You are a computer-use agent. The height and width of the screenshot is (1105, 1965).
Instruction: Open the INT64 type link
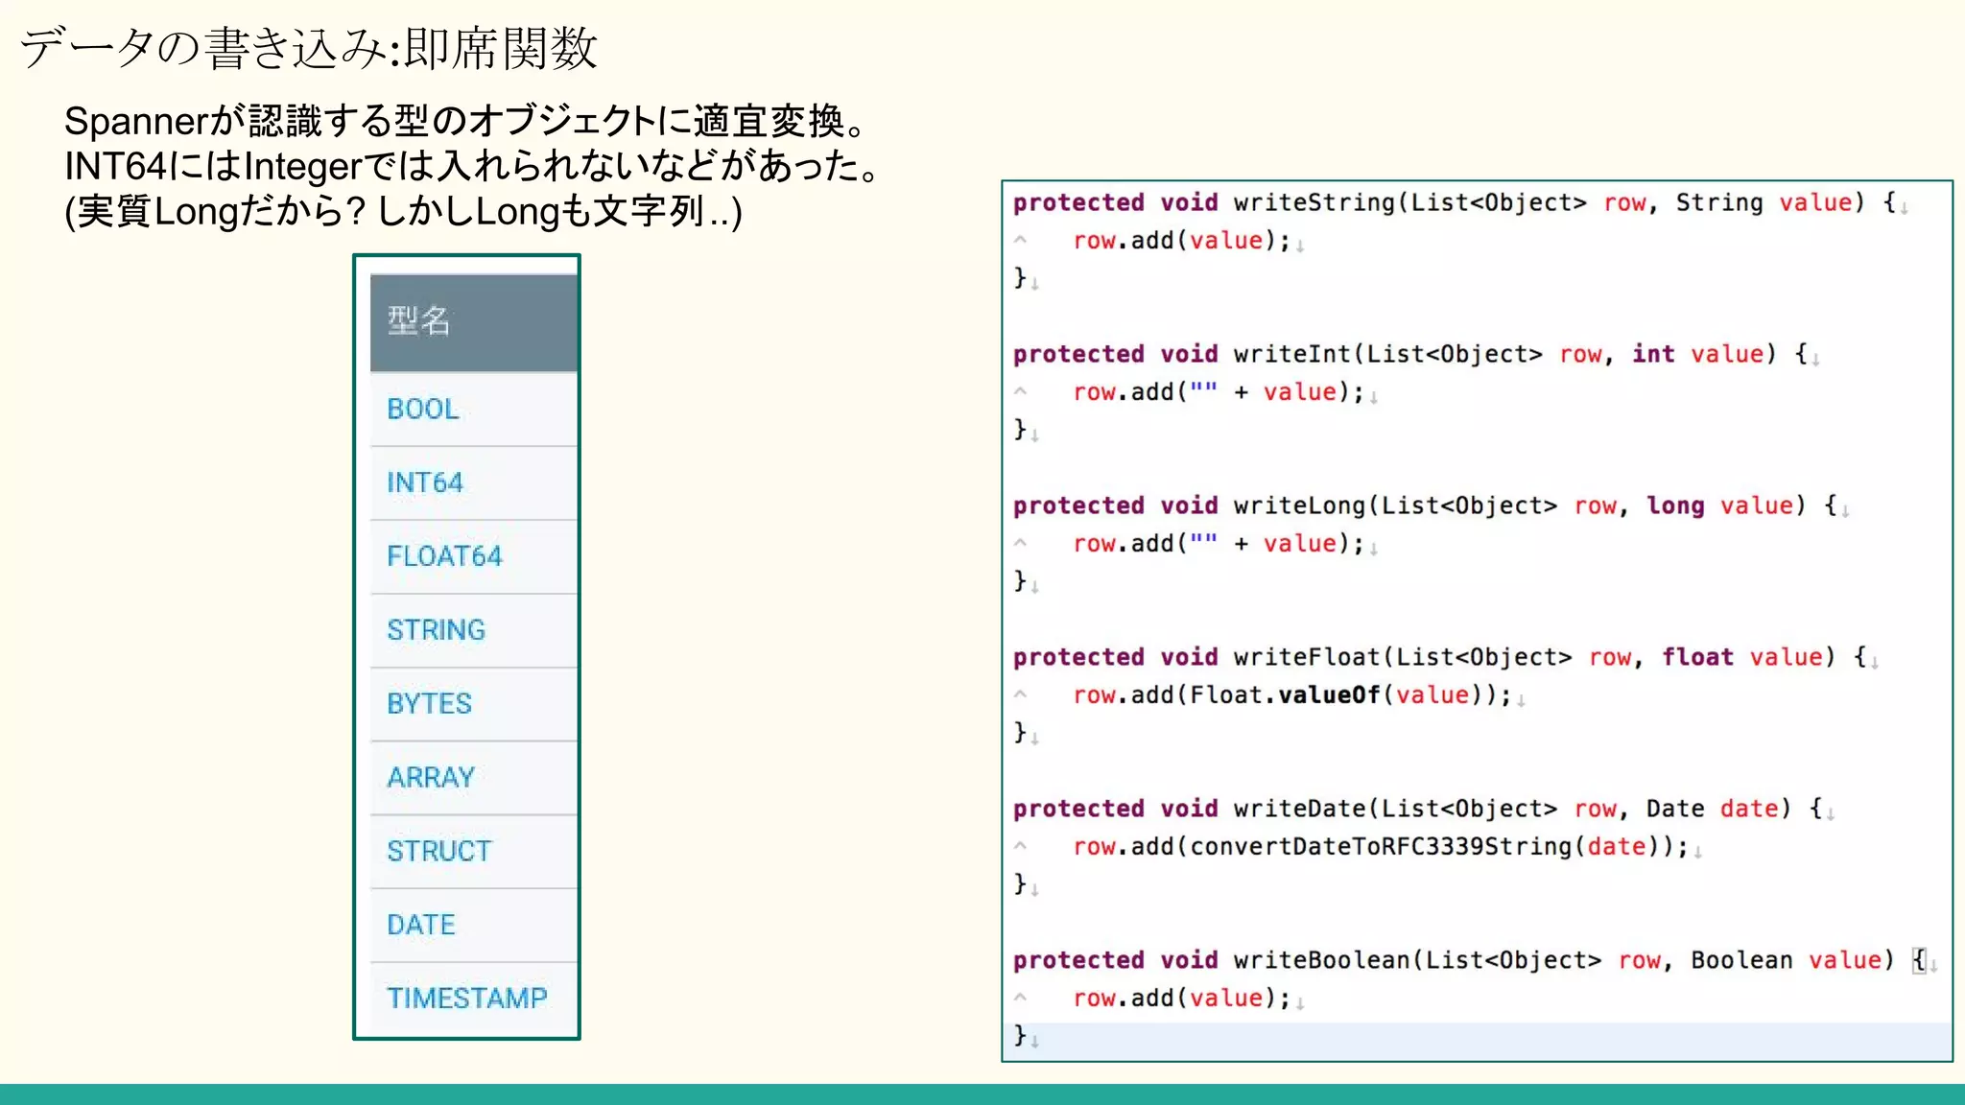point(425,482)
